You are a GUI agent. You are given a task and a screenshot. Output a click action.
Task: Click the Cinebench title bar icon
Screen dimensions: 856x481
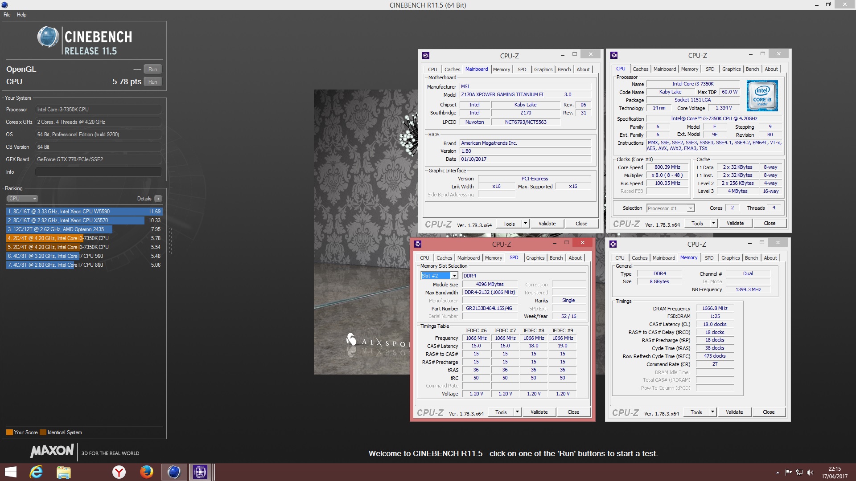(5, 5)
